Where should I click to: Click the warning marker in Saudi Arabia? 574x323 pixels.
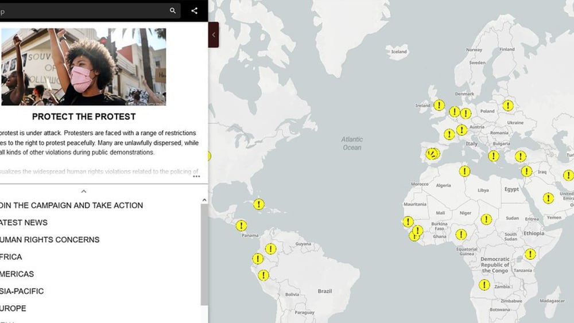coord(548,198)
